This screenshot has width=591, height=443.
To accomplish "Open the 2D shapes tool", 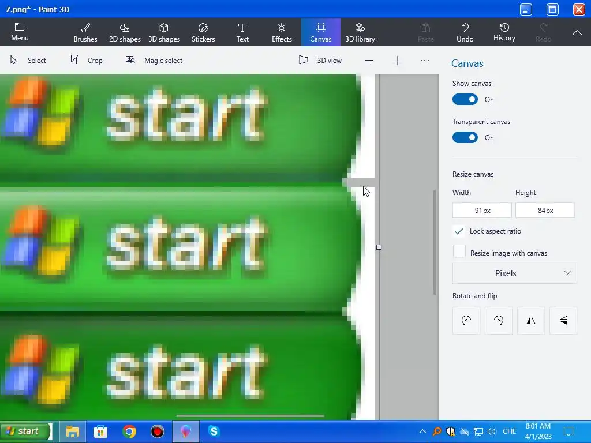I will coord(125,32).
